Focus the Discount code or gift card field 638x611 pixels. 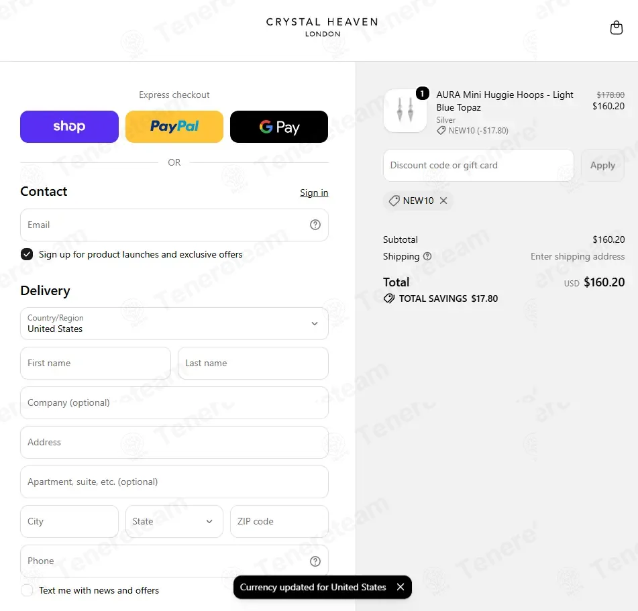[478, 165]
